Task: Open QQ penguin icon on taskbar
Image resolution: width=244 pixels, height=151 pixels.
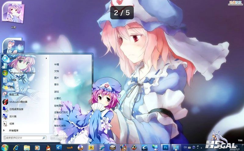Action: [x=48, y=148]
